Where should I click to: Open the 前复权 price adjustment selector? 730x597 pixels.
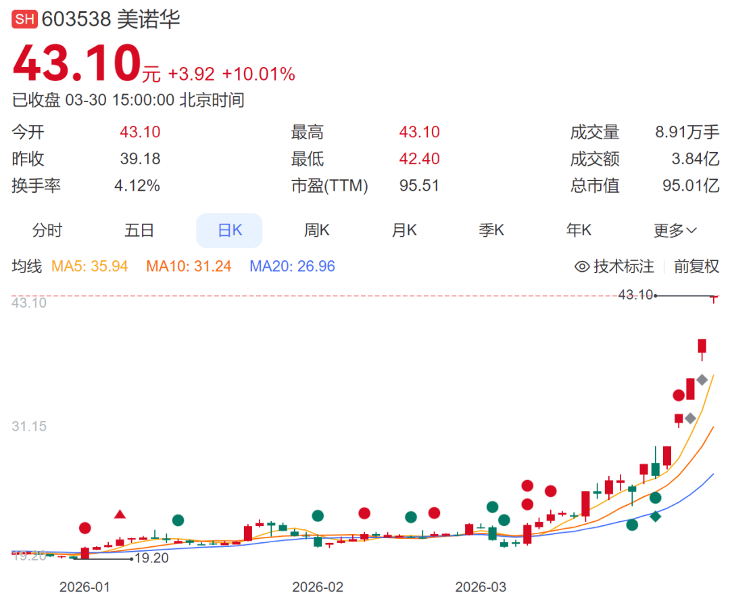click(x=696, y=266)
